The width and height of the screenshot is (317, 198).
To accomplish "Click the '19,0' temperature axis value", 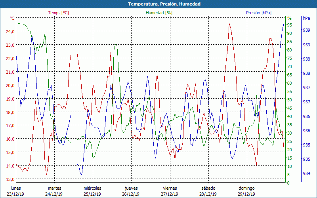I will point(10,99).
